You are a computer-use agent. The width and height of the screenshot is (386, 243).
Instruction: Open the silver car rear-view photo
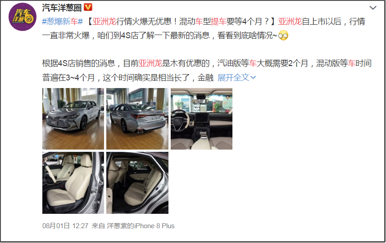click(x=137, y=119)
